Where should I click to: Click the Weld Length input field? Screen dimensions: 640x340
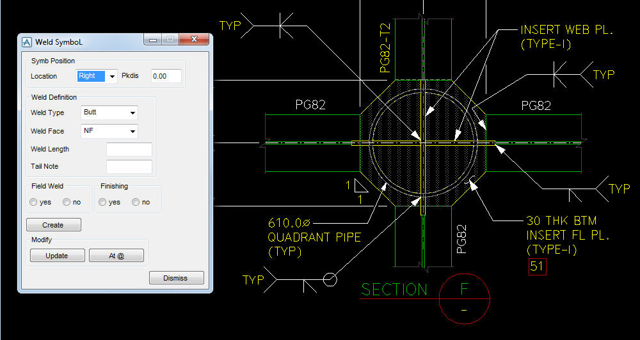pyautogui.click(x=129, y=149)
